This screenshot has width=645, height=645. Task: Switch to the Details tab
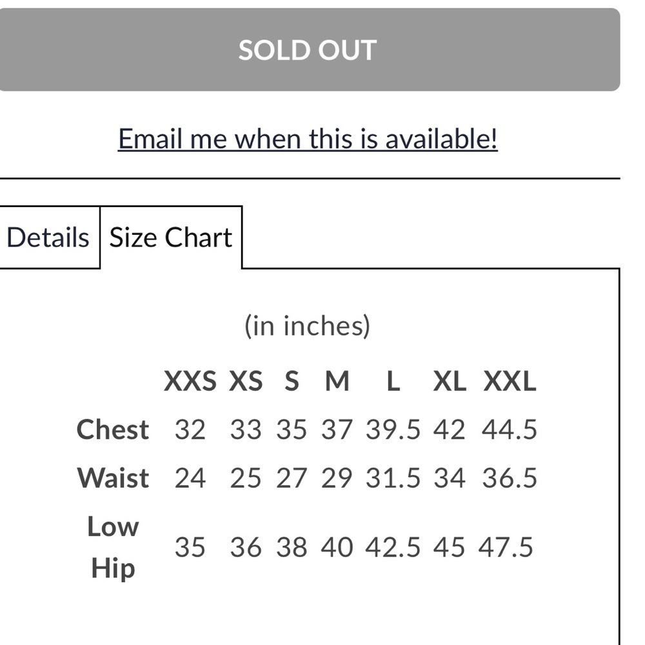click(x=48, y=237)
